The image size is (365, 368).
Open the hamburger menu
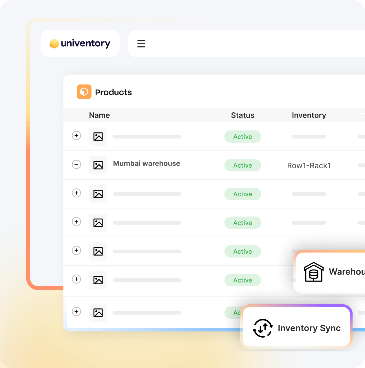(141, 44)
